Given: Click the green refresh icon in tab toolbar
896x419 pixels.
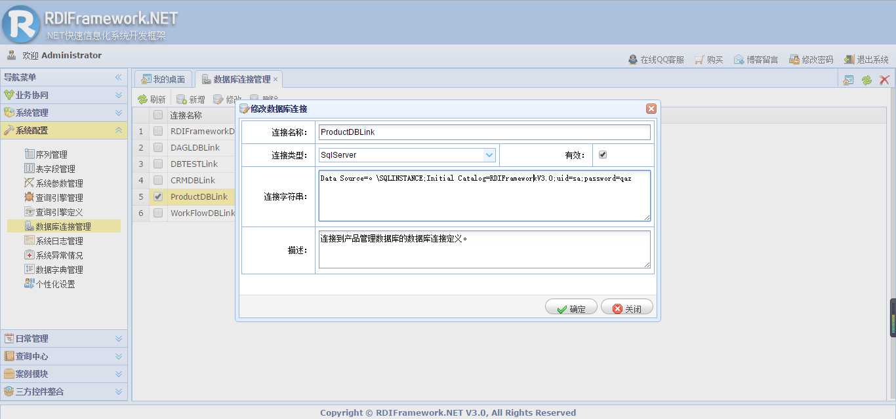Looking at the screenshot, I should (866, 80).
